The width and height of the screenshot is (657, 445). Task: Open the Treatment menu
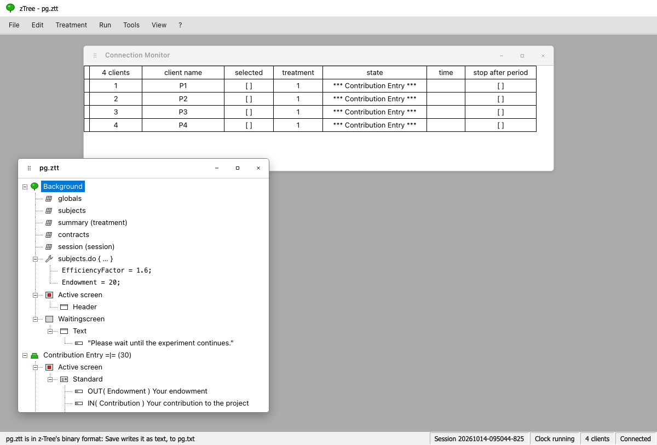[71, 25]
